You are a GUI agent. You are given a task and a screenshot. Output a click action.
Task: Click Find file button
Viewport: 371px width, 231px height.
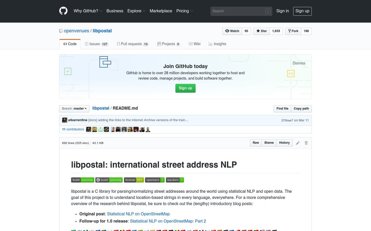pos(282,109)
